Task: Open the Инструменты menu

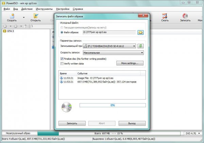Action: (x=44, y=9)
